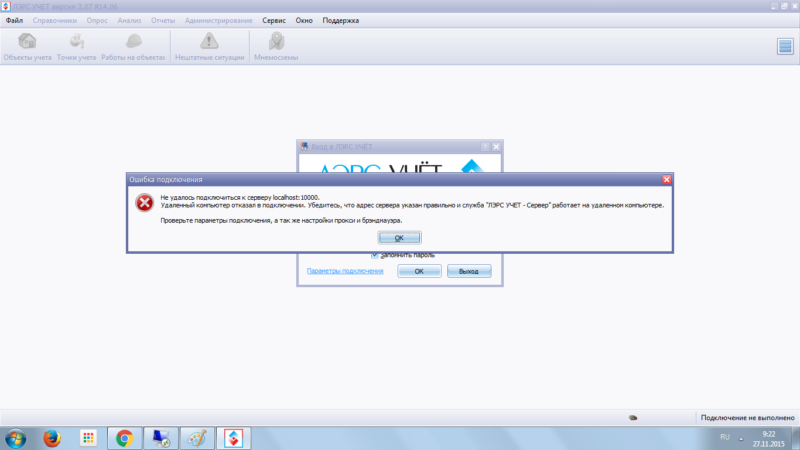The width and height of the screenshot is (800, 450).
Task: Click the blue panel list icon at toolbar right
Action: 785,46
